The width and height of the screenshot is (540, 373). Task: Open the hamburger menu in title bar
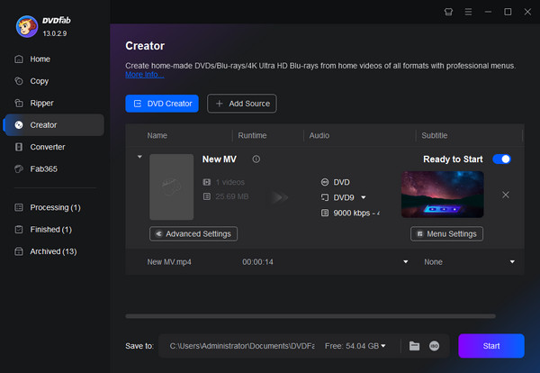point(468,12)
